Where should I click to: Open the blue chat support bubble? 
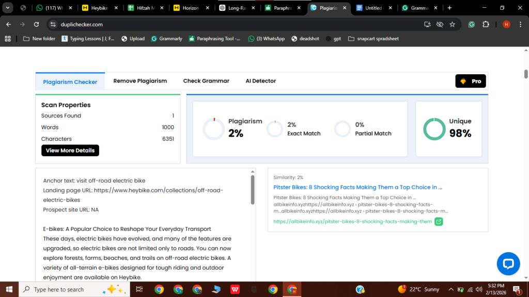pyautogui.click(x=508, y=263)
